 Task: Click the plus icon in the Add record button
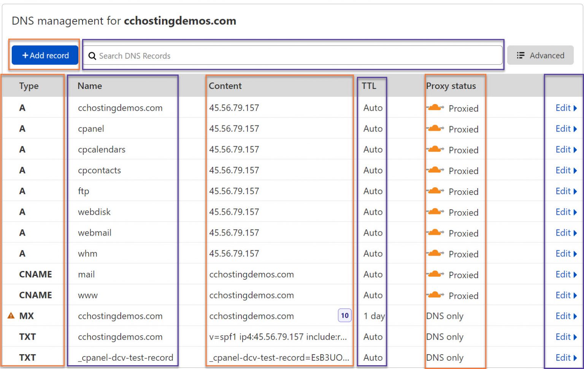[25, 55]
